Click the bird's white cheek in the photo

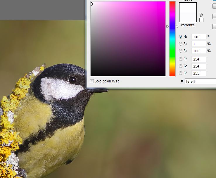click(61, 89)
